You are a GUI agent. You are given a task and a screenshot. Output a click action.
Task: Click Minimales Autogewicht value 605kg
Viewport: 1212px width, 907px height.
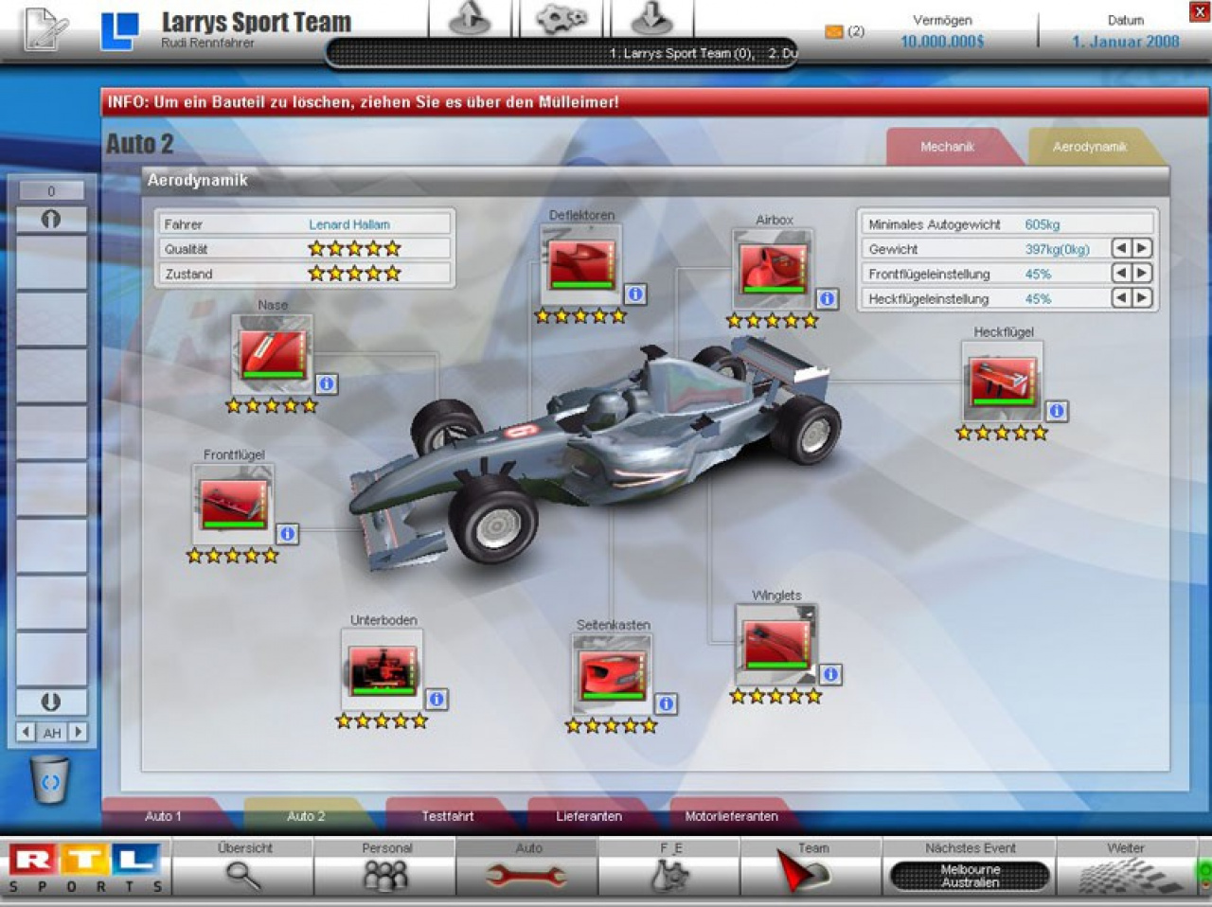(x=1042, y=224)
